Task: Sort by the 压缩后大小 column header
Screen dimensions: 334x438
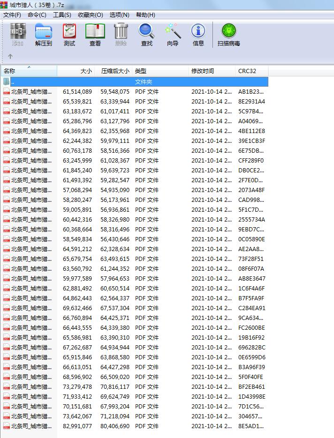Action: click(x=114, y=71)
